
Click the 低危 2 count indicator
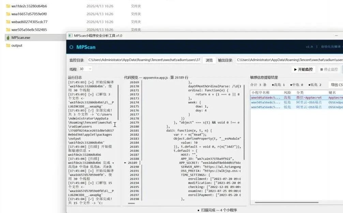point(315,85)
